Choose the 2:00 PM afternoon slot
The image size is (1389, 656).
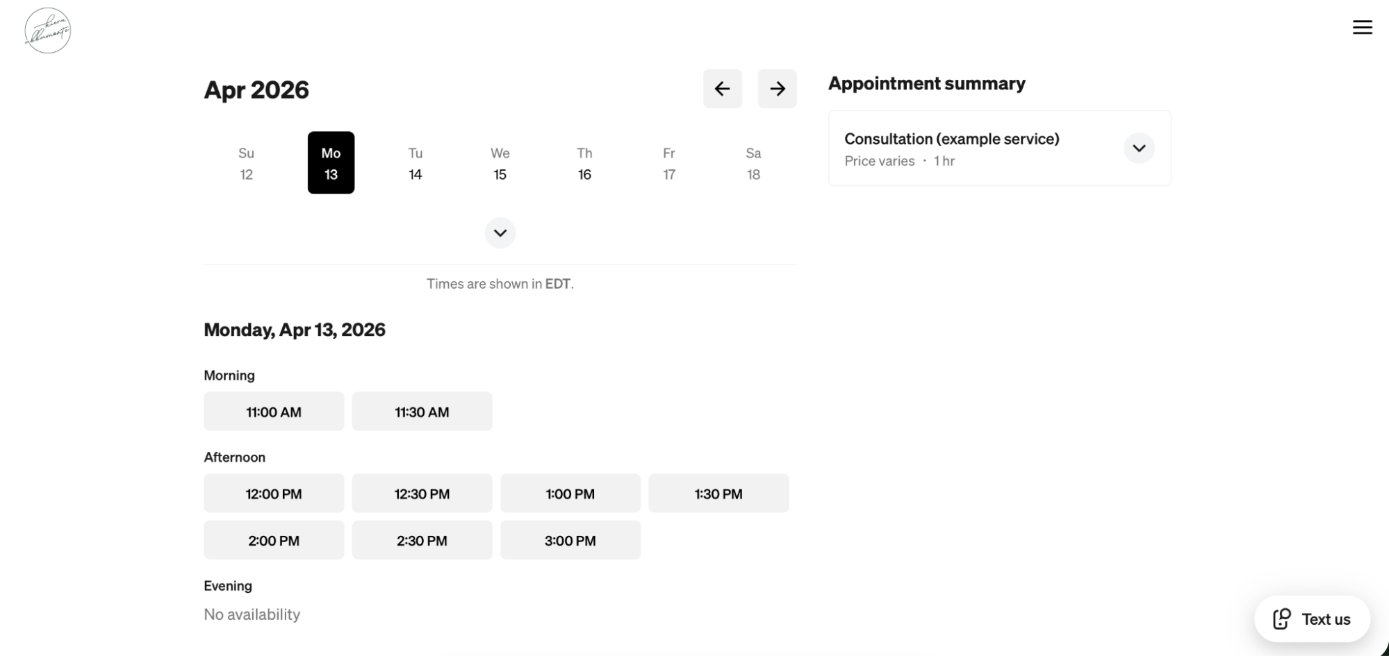point(273,539)
